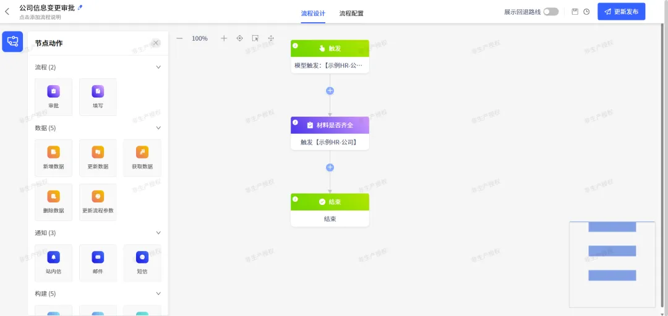Select the 获取数据 node action
Screen dimensions: 668x316
pyautogui.click(x=142, y=158)
